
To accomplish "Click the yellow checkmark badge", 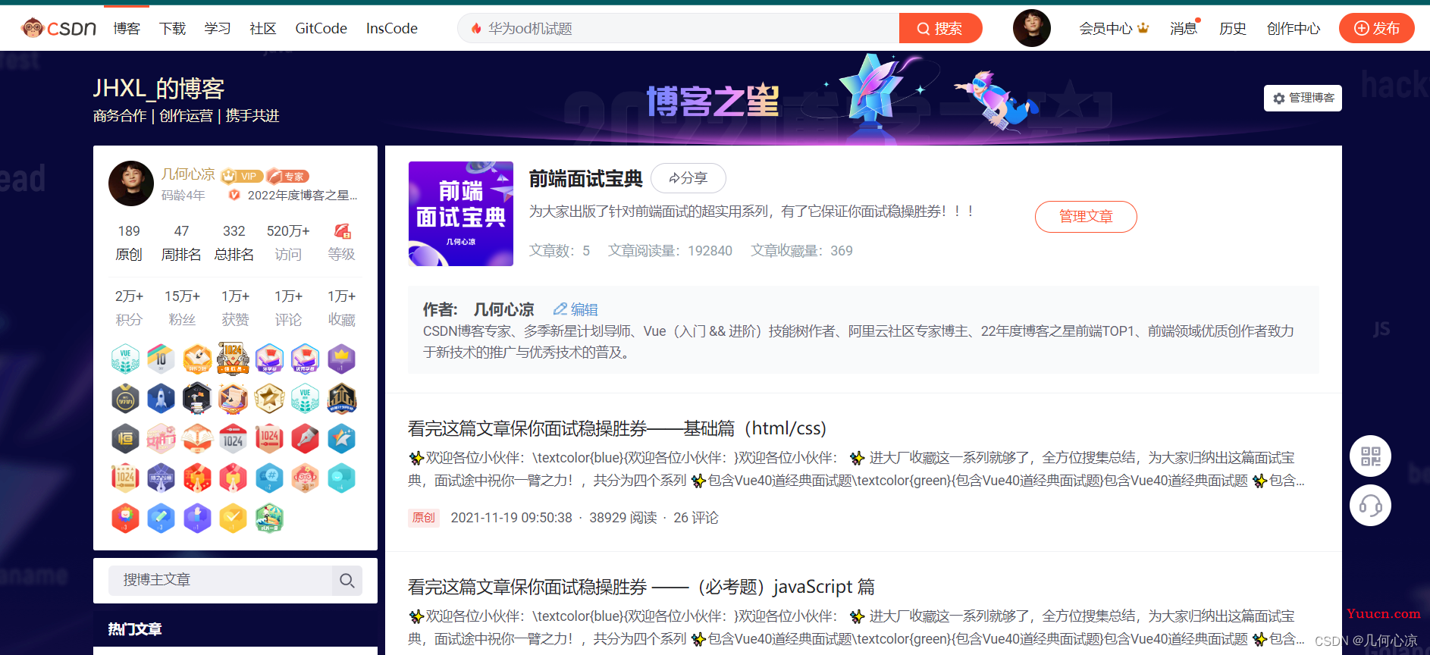I will (x=234, y=518).
